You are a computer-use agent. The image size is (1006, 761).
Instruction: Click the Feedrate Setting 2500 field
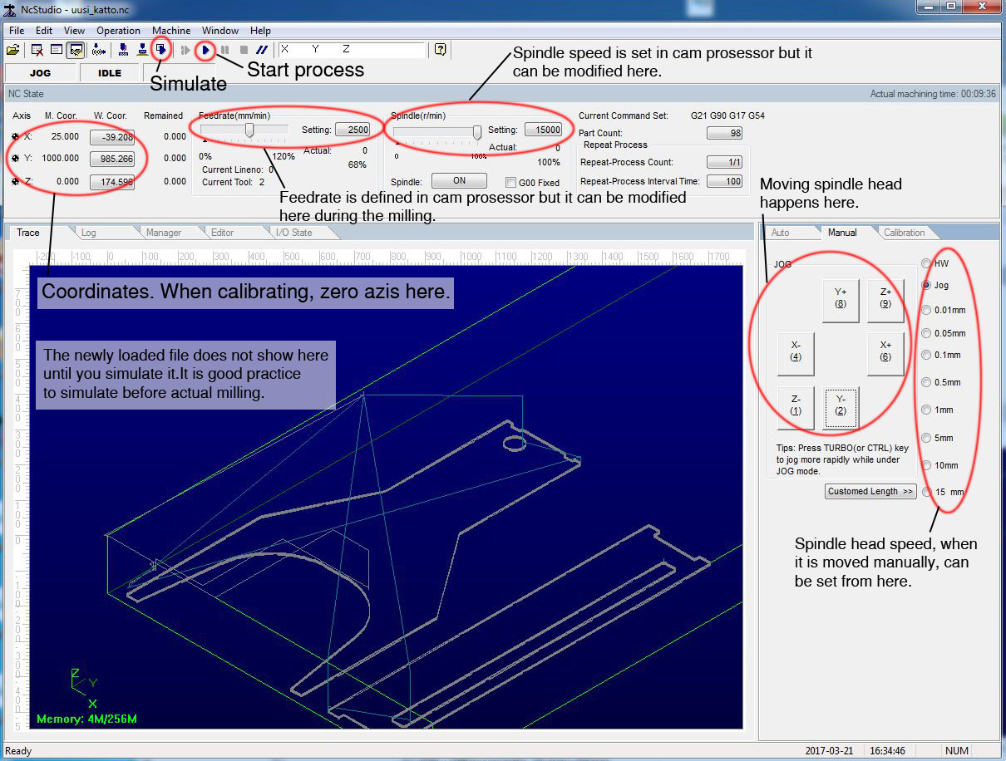[353, 130]
